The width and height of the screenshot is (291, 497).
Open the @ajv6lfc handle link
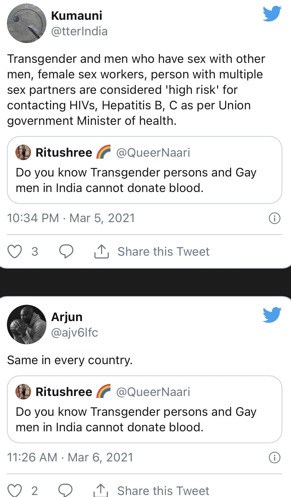tap(75, 333)
